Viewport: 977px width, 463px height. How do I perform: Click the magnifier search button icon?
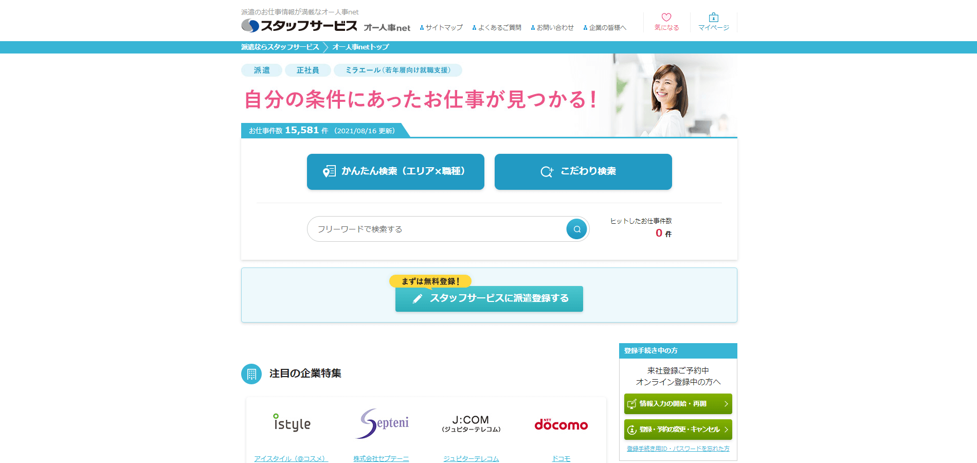pyautogui.click(x=576, y=229)
